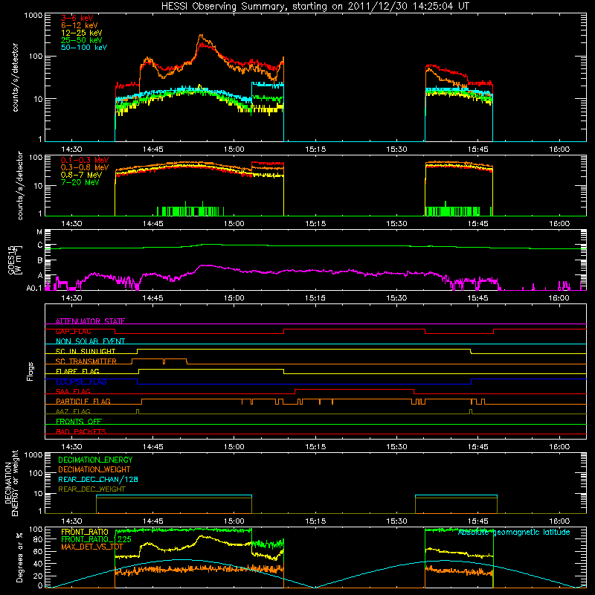This screenshot has width=595, height=595.
Task: Click the A0.1 label on the GOES axis
Action: pyautogui.click(x=34, y=288)
